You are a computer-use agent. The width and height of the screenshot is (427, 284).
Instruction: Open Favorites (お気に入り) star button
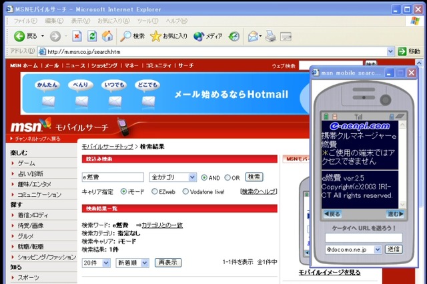[169, 36]
